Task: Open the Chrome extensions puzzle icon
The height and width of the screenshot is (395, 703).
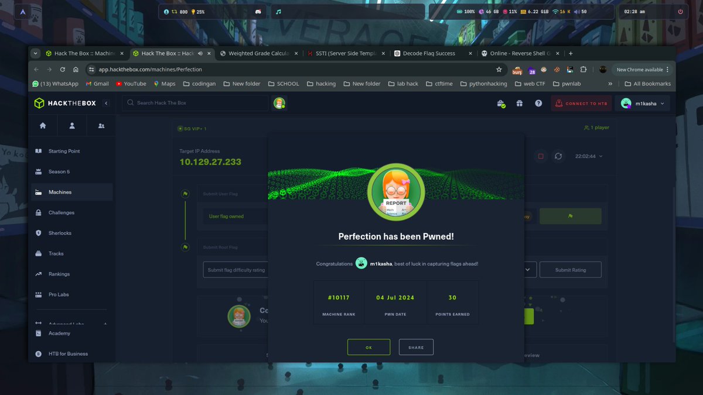Action: (x=582, y=69)
